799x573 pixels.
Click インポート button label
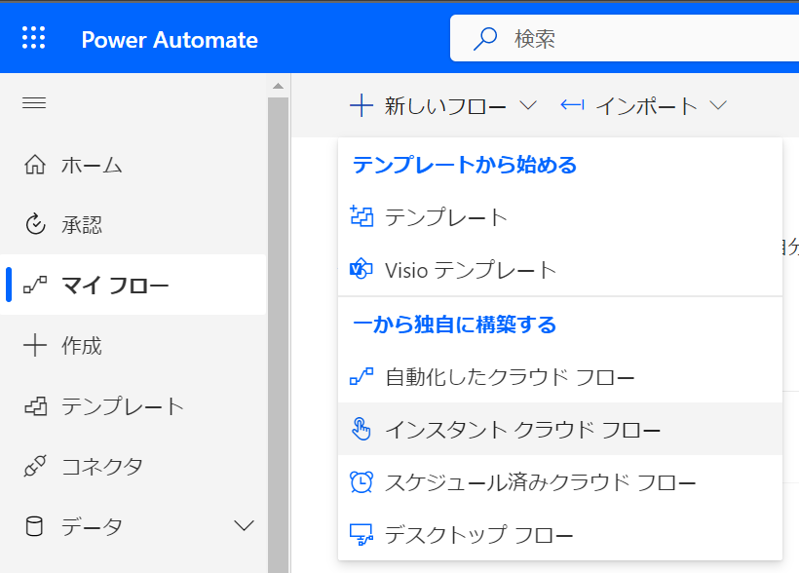[x=646, y=106]
